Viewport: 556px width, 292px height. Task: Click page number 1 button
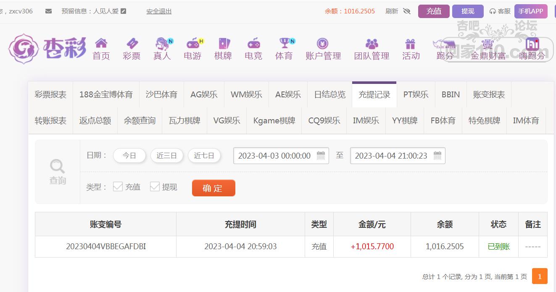pos(540,276)
